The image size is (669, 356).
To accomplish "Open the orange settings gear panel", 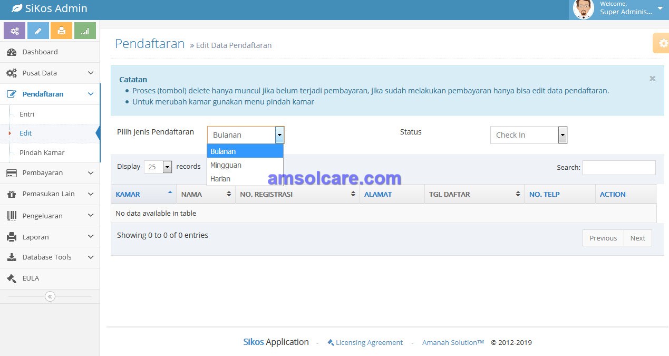I will pos(662,43).
